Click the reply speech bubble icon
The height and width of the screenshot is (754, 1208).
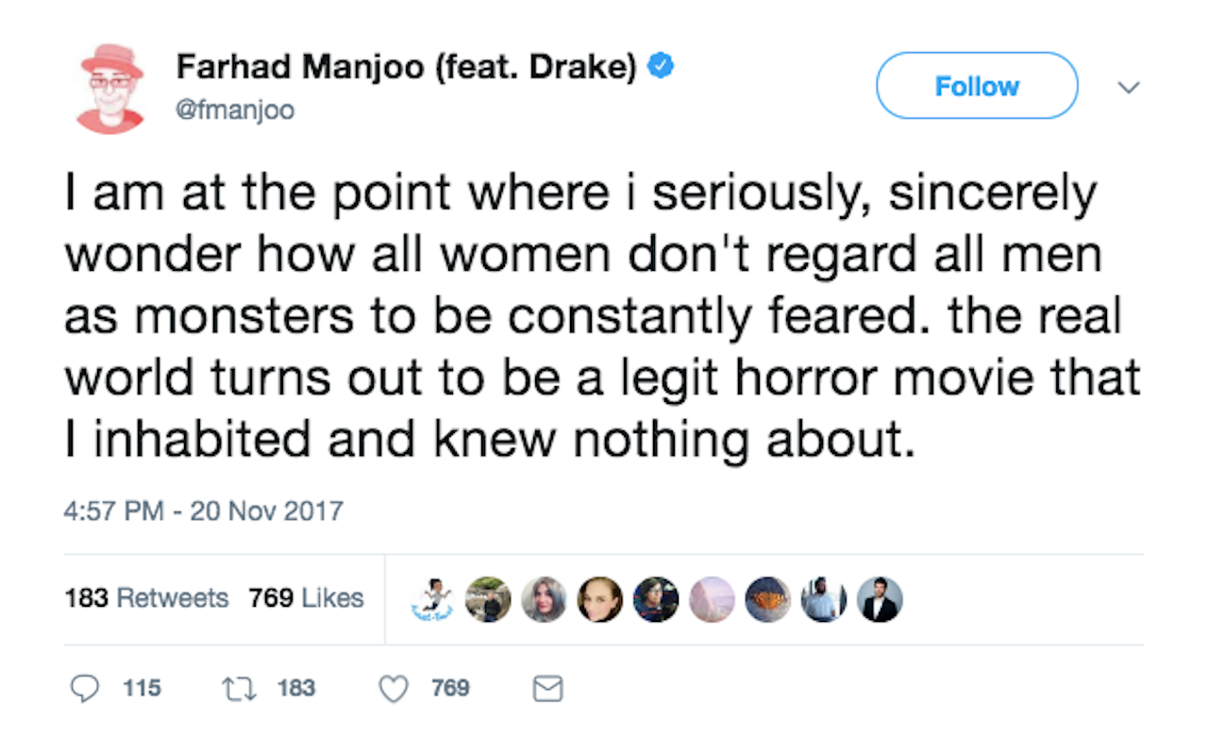click(85, 689)
